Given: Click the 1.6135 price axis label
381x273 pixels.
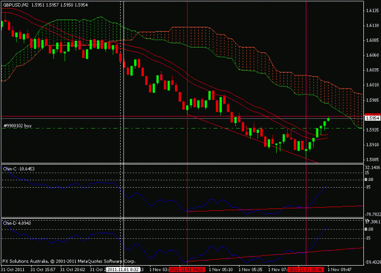Looking at the screenshot, I should 372,10.
